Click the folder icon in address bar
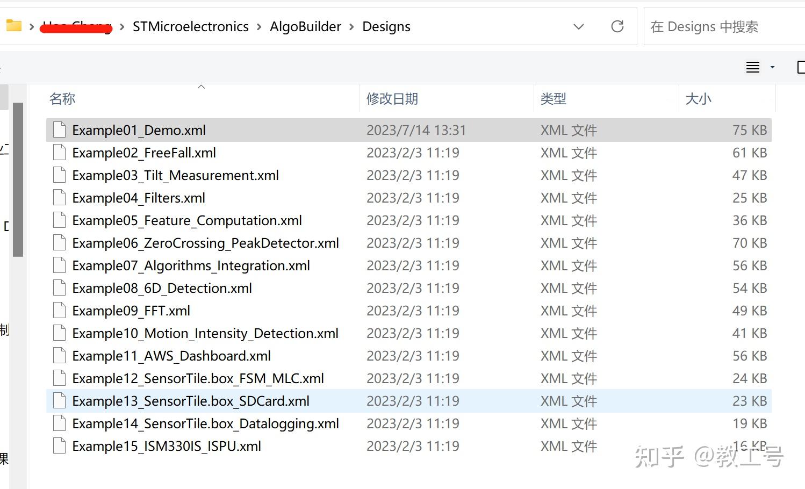This screenshot has height=489, width=805. 13,25
